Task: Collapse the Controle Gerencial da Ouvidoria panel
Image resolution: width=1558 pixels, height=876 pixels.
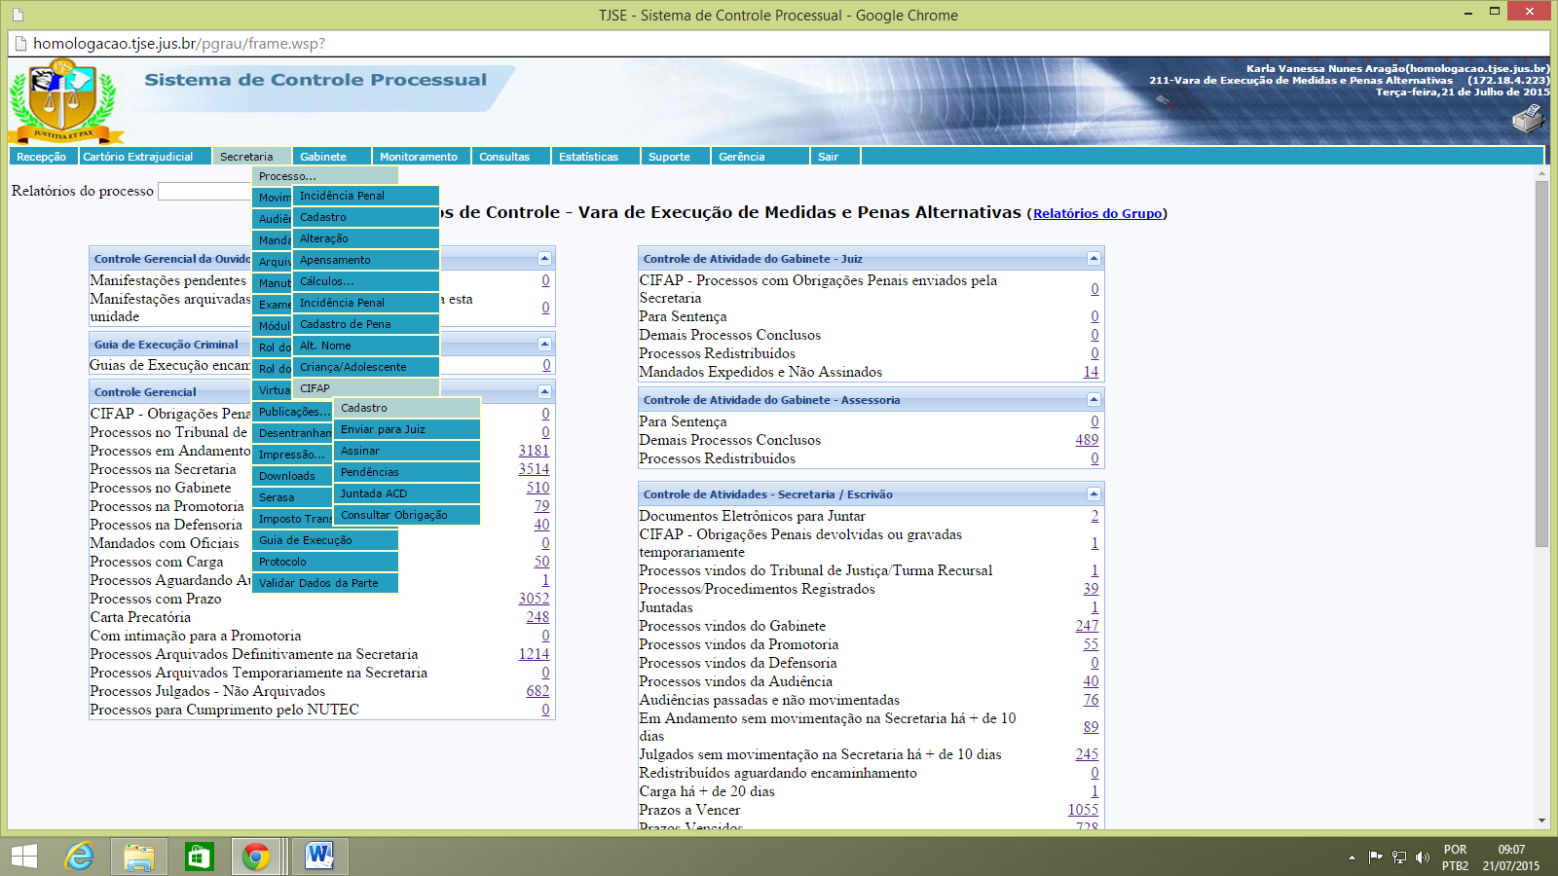Action: (544, 259)
